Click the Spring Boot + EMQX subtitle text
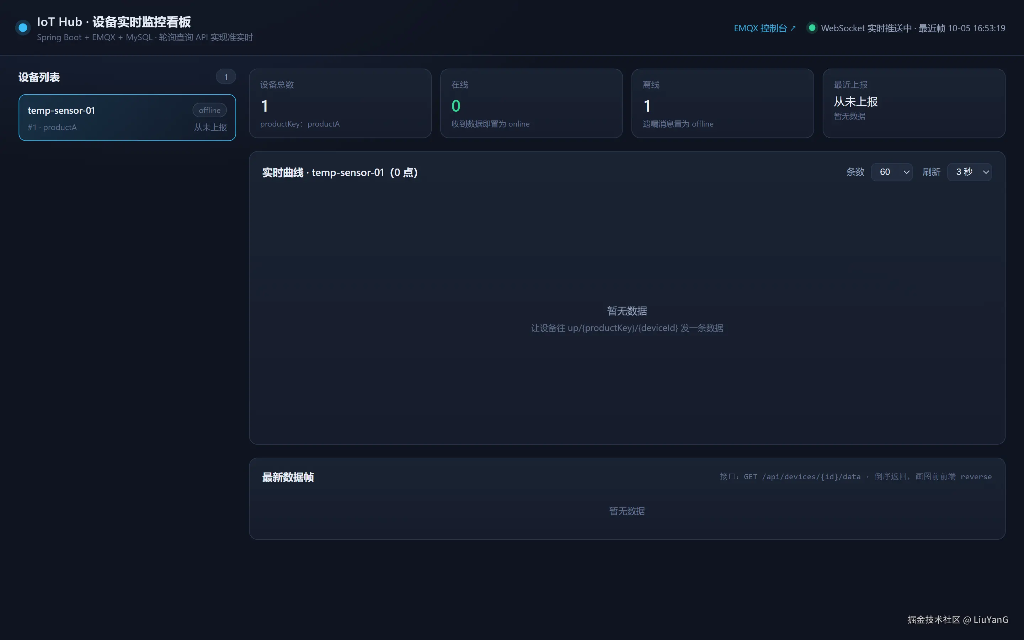This screenshot has width=1024, height=640. [145, 38]
